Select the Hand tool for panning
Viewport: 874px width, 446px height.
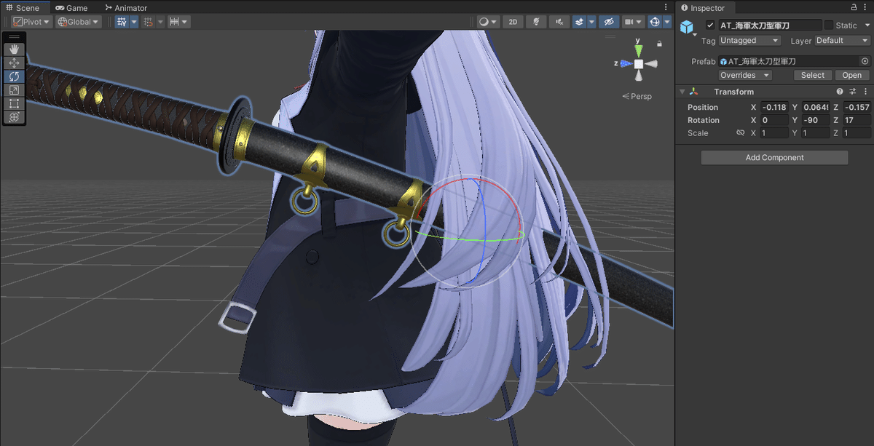click(15, 49)
